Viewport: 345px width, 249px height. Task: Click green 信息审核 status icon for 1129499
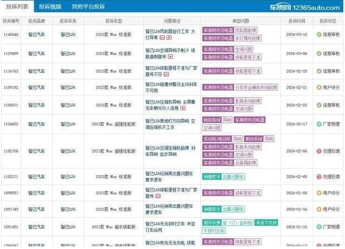[x=319, y=53]
